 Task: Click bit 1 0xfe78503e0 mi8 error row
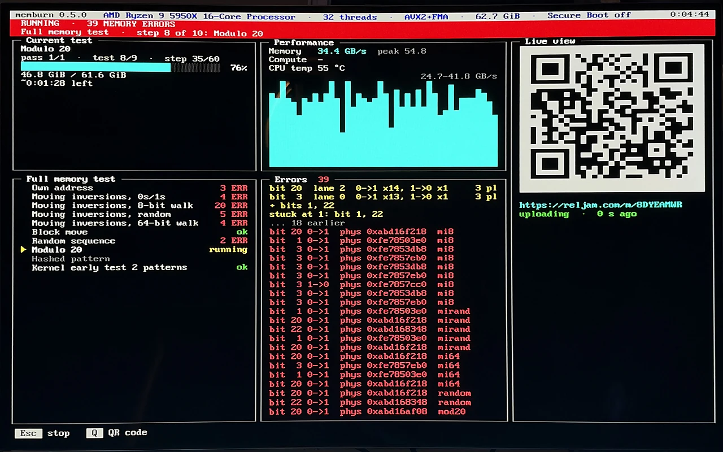(x=361, y=240)
